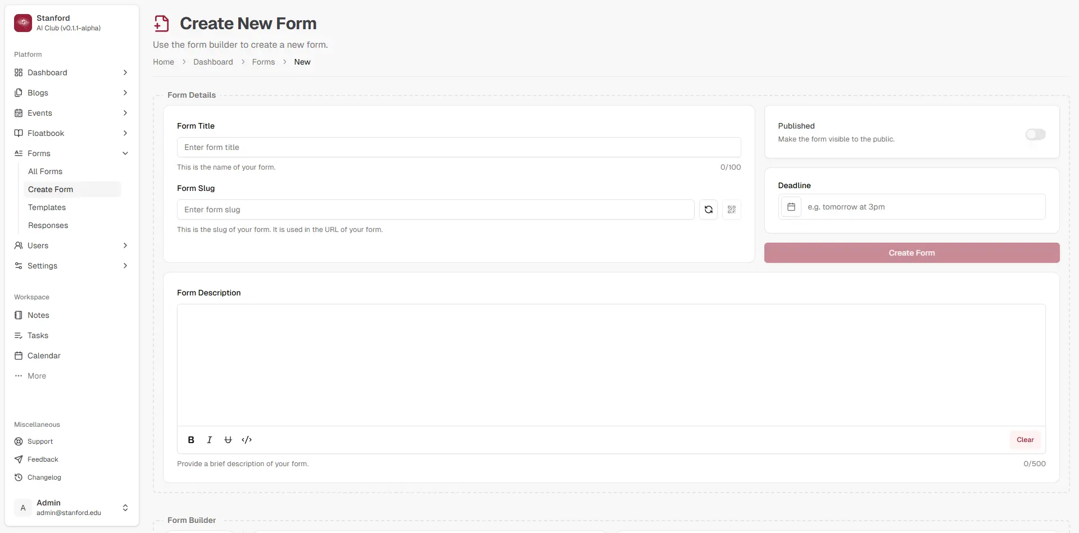The height and width of the screenshot is (533, 1079).
Task: Enable the Published toggle
Action: (x=1035, y=134)
